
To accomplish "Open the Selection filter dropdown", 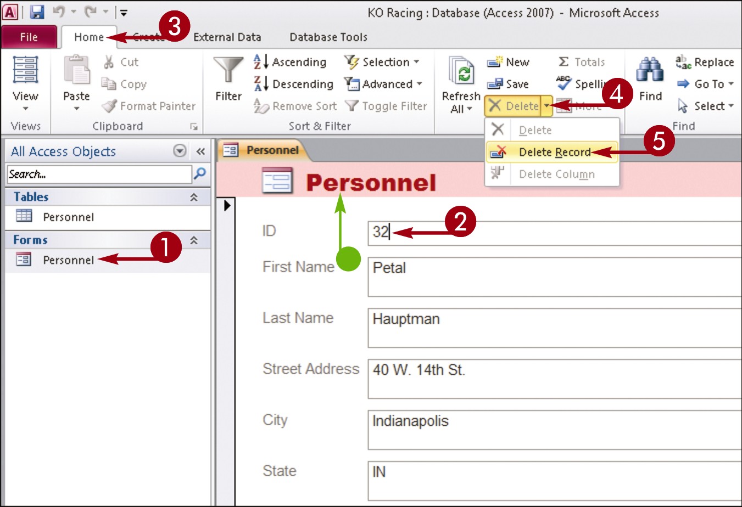I will point(382,62).
